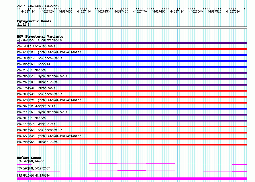Click the Cytogenetic Bands track title
This screenshot has width=255, height=182.
click(34, 21)
